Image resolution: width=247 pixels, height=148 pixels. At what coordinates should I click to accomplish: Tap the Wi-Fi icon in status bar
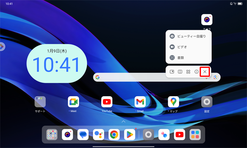coord(235,4)
